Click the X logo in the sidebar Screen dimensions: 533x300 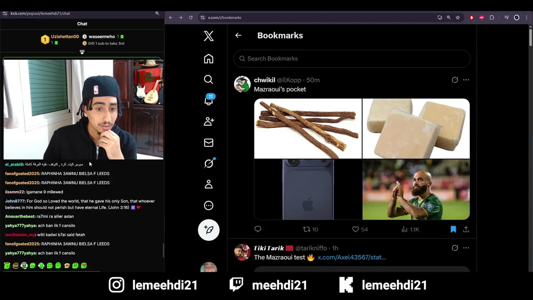tap(209, 36)
